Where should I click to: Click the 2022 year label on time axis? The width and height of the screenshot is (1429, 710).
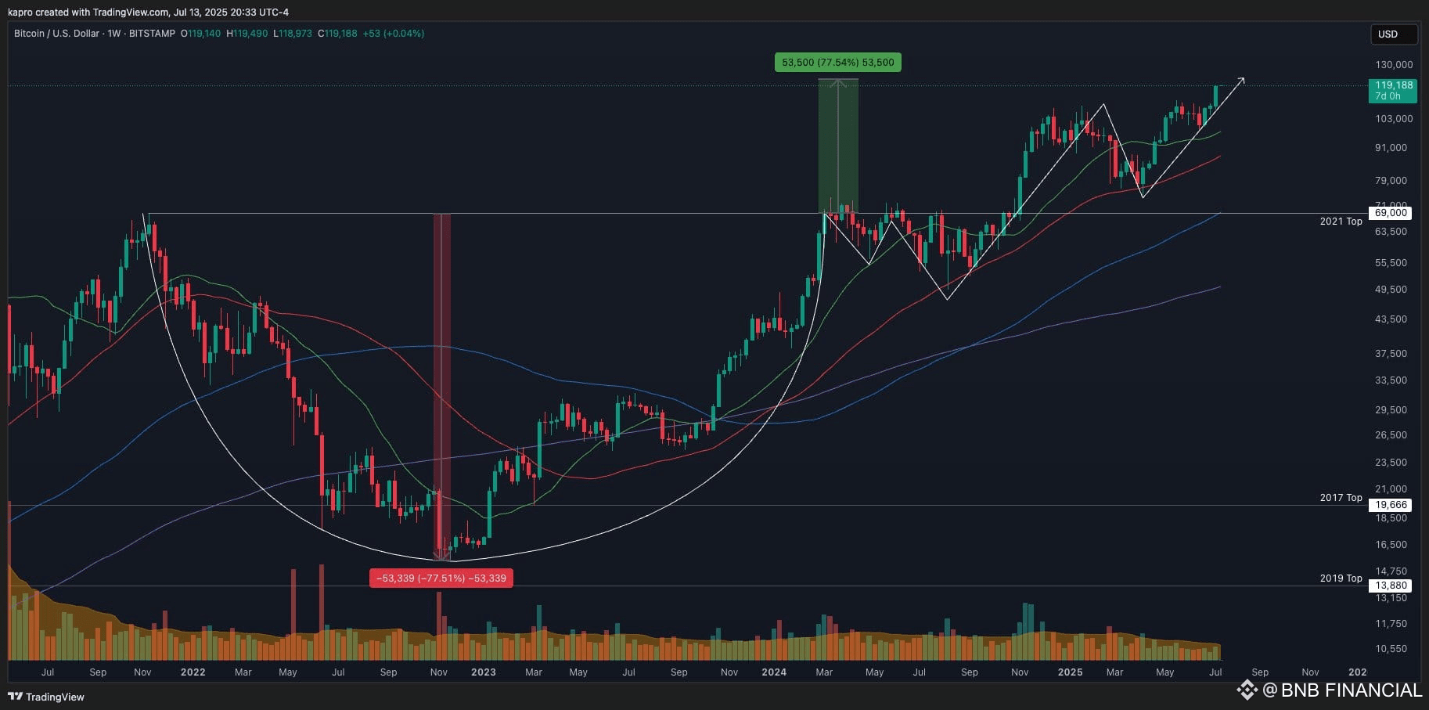pyautogui.click(x=193, y=672)
